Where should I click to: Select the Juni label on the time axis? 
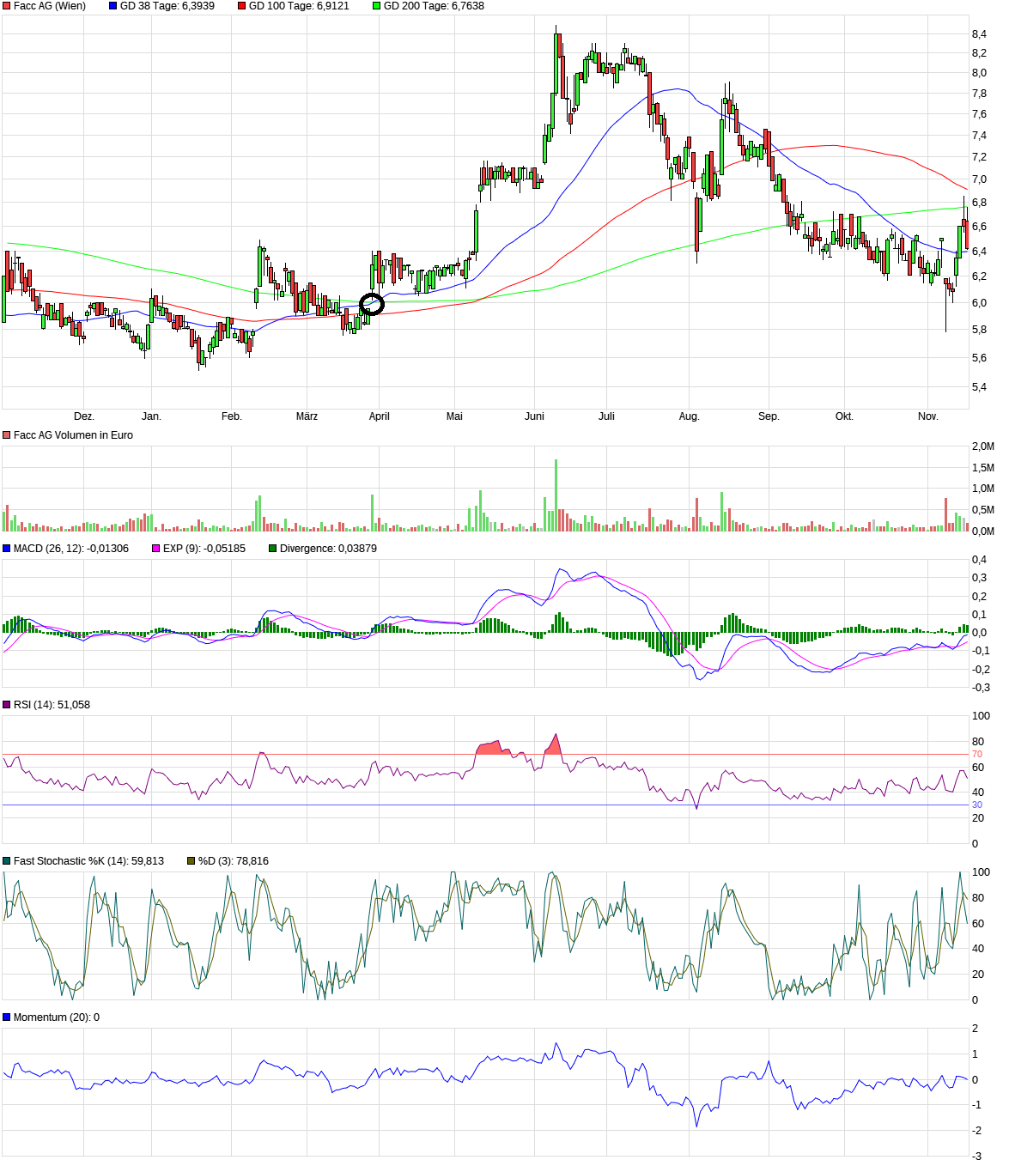click(x=534, y=416)
